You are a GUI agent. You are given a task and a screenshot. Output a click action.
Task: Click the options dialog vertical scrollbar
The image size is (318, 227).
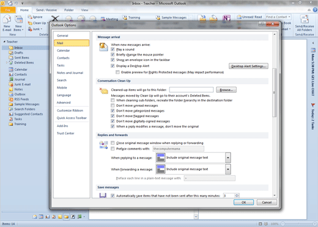275,93
